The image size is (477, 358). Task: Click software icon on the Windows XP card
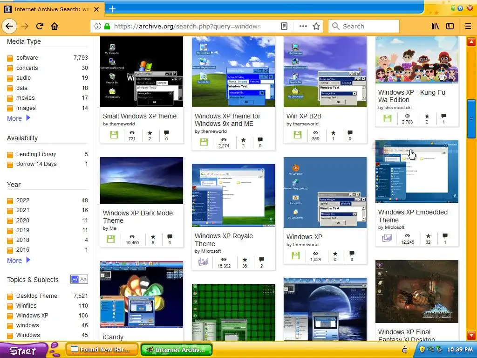coord(296,255)
